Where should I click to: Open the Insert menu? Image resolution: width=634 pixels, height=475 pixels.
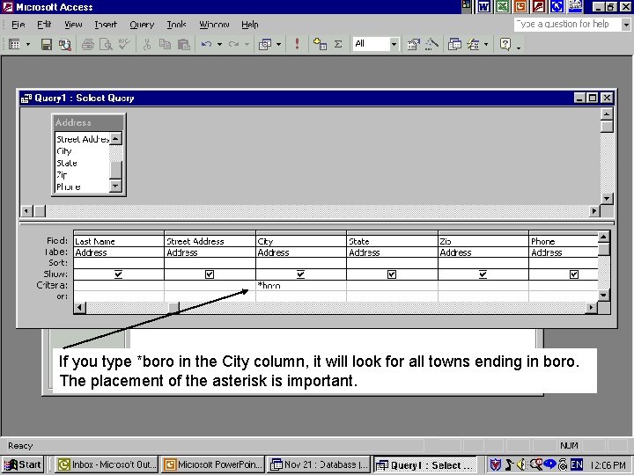tap(106, 25)
